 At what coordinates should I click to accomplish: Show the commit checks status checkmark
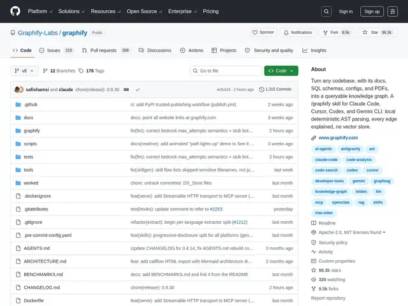tap(138, 89)
